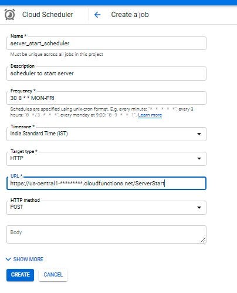Click the Frequency cron input field
This screenshot has height=293, width=237.
106,98
